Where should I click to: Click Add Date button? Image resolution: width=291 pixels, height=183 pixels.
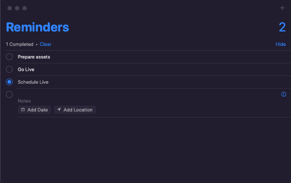34,110
